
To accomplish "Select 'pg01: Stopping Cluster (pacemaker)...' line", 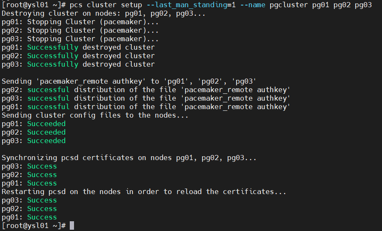I will pyautogui.click(x=80, y=22).
